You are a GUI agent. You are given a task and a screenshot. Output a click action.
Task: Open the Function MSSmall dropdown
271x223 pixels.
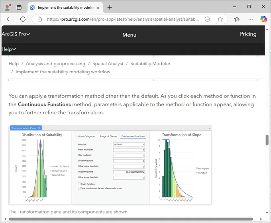tap(129, 145)
